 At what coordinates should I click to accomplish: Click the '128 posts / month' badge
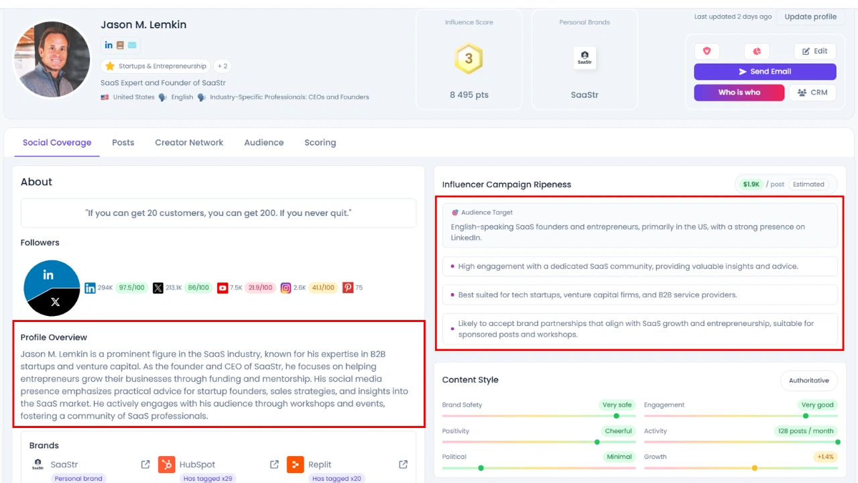coord(806,431)
